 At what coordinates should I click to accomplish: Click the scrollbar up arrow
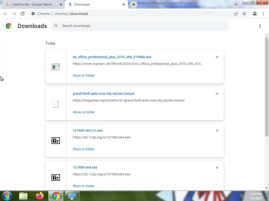[x=267, y=36]
